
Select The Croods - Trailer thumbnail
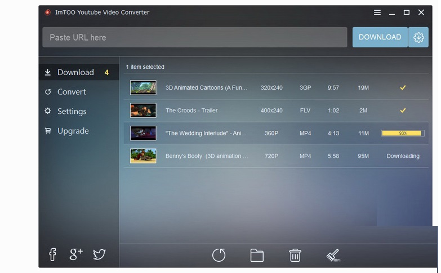[x=143, y=111]
